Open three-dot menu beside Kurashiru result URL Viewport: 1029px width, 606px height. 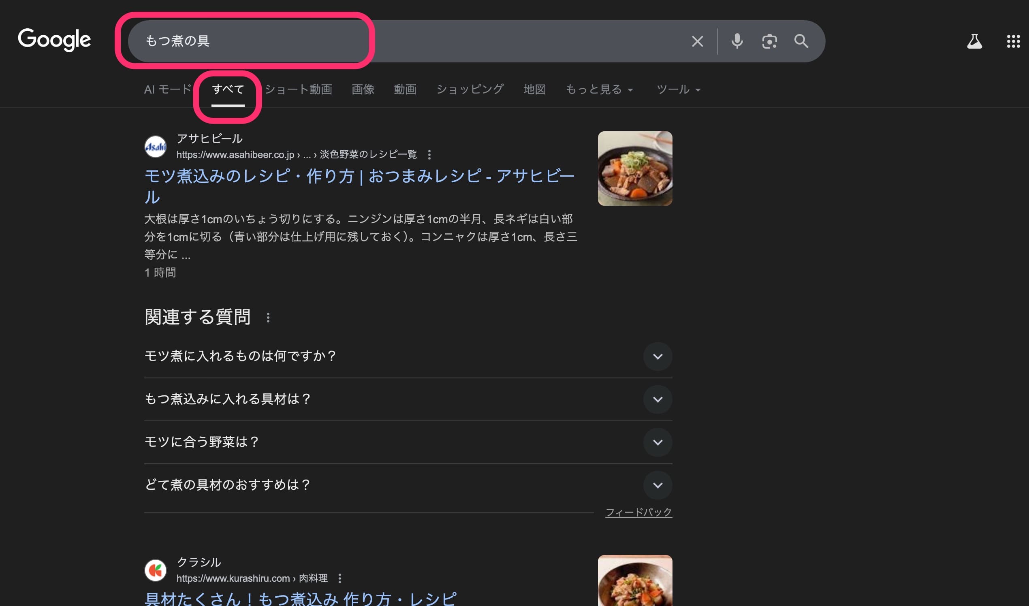[x=340, y=578]
